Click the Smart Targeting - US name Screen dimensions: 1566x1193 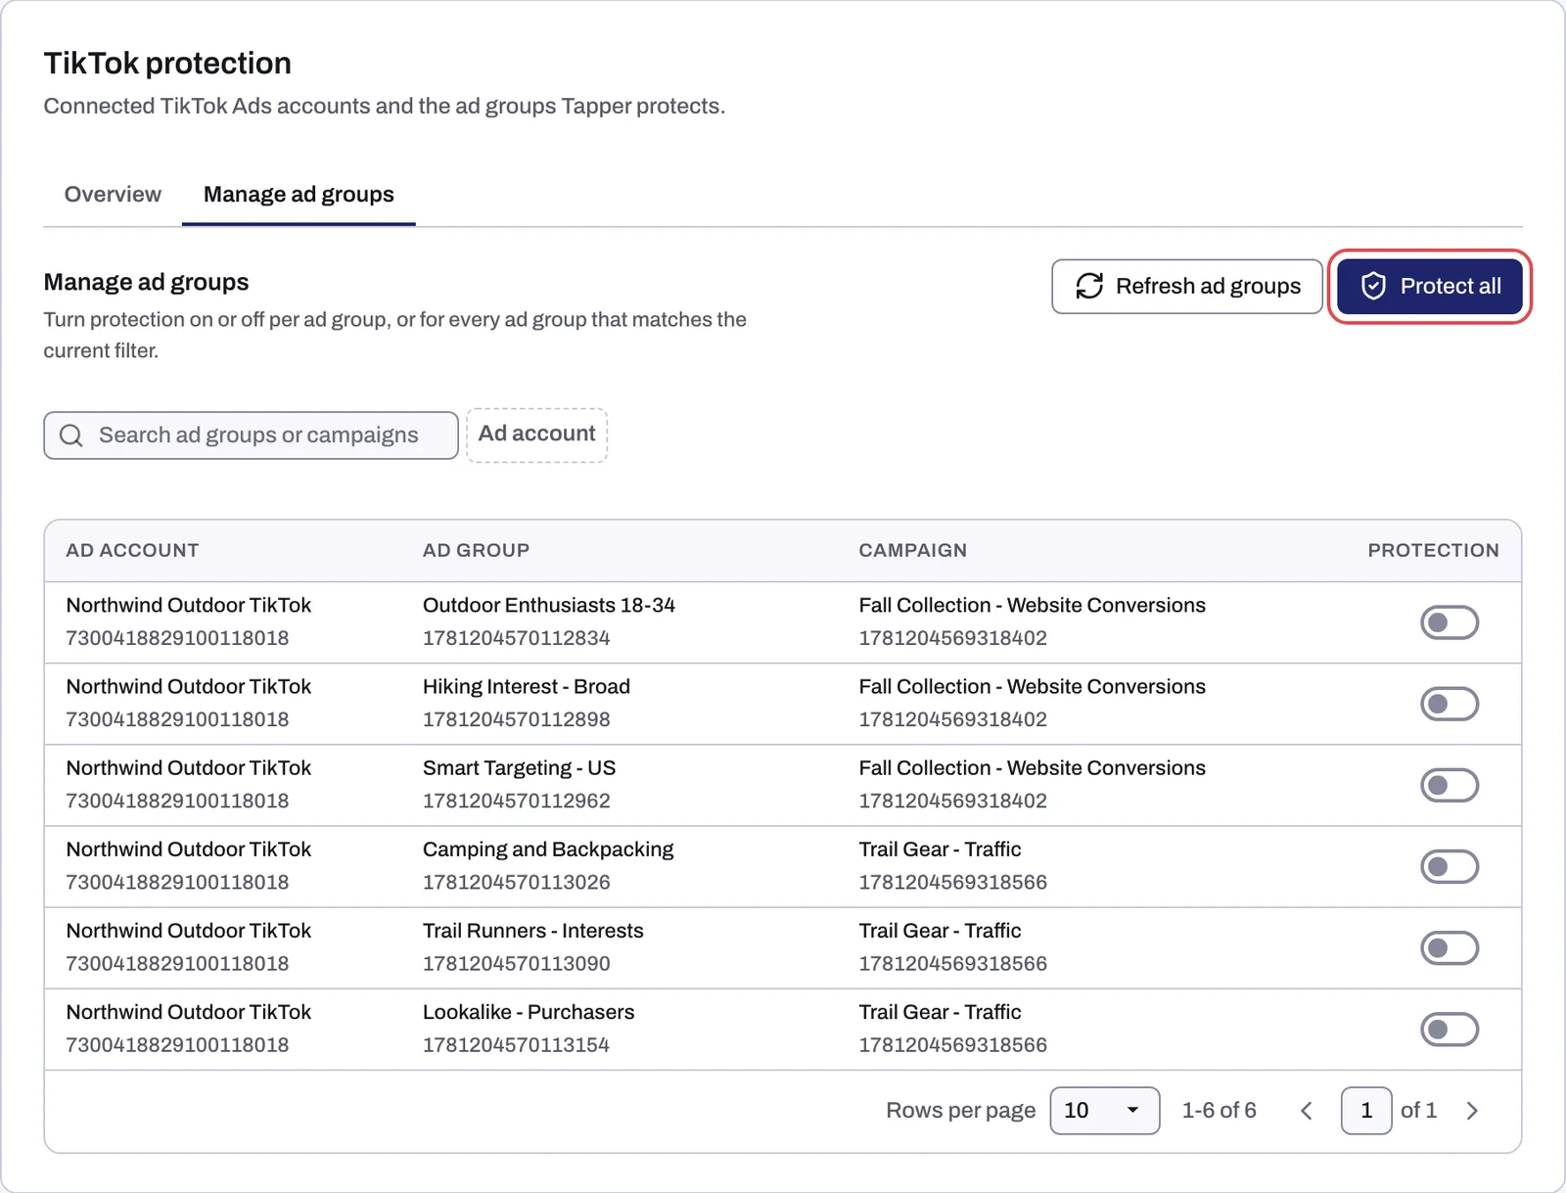point(519,768)
